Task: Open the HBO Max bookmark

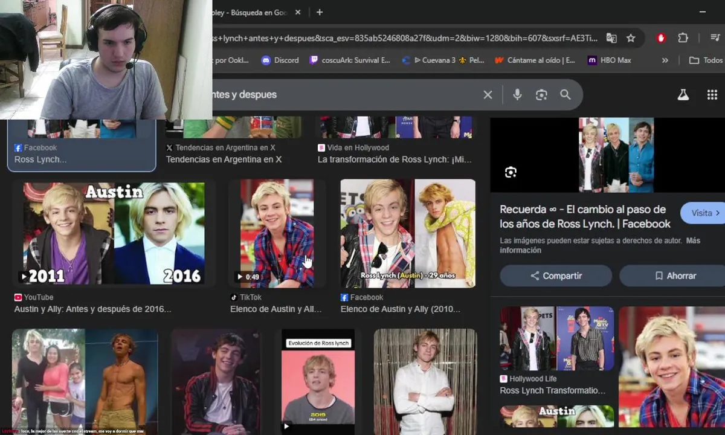Action: [609, 60]
